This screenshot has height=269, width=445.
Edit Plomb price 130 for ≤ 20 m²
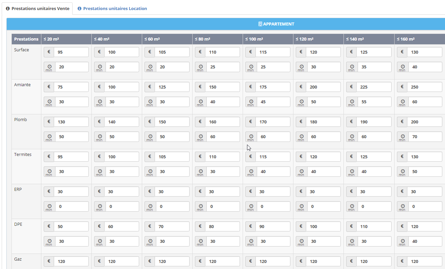click(x=71, y=122)
